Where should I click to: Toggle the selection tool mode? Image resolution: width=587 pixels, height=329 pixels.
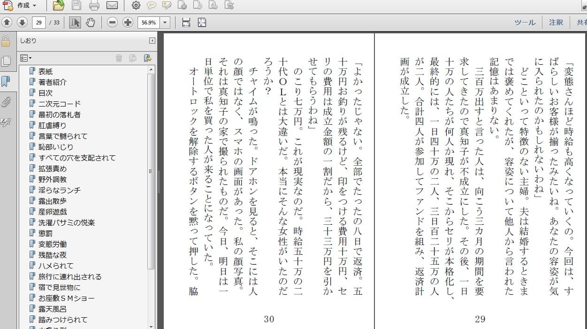click(x=75, y=22)
